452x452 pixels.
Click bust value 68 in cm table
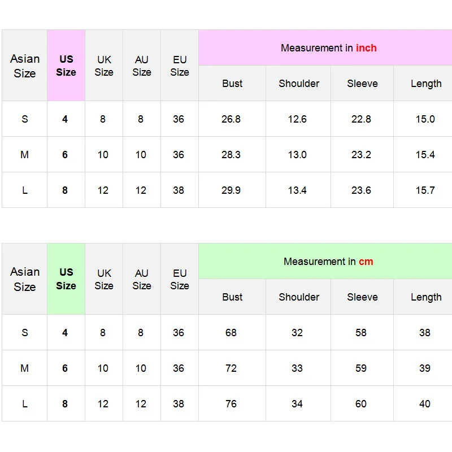(x=232, y=332)
